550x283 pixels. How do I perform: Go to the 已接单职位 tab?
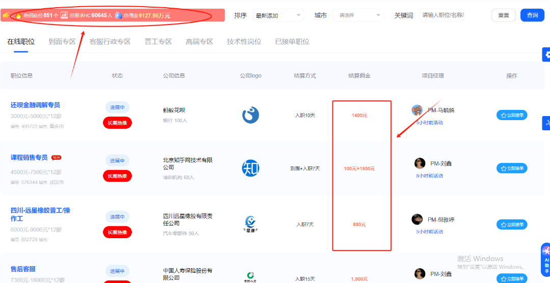point(292,42)
